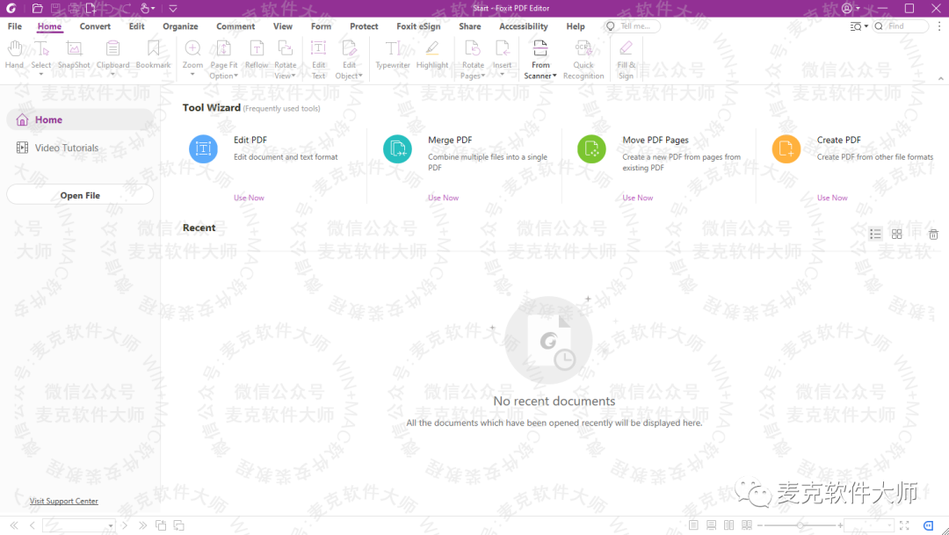Open the customize quick access dropdown
The height and width of the screenshot is (535, 949).
click(x=173, y=9)
